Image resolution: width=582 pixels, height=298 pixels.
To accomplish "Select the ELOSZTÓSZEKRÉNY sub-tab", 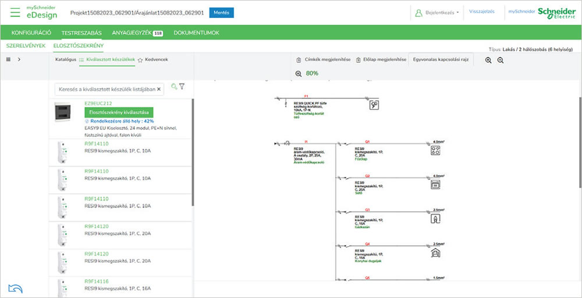I will tap(79, 45).
